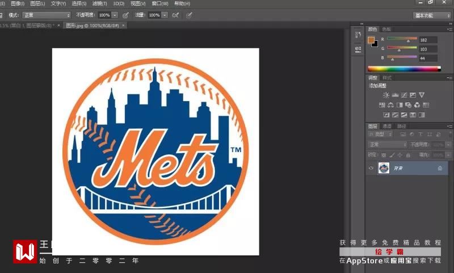Open the Layers panel flyout menu

pyautogui.click(x=449, y=126)
